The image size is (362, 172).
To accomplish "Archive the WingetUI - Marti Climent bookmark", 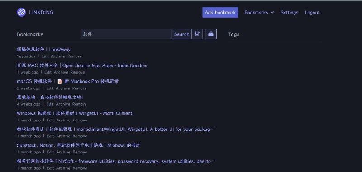I will click(x=63, y=120).
